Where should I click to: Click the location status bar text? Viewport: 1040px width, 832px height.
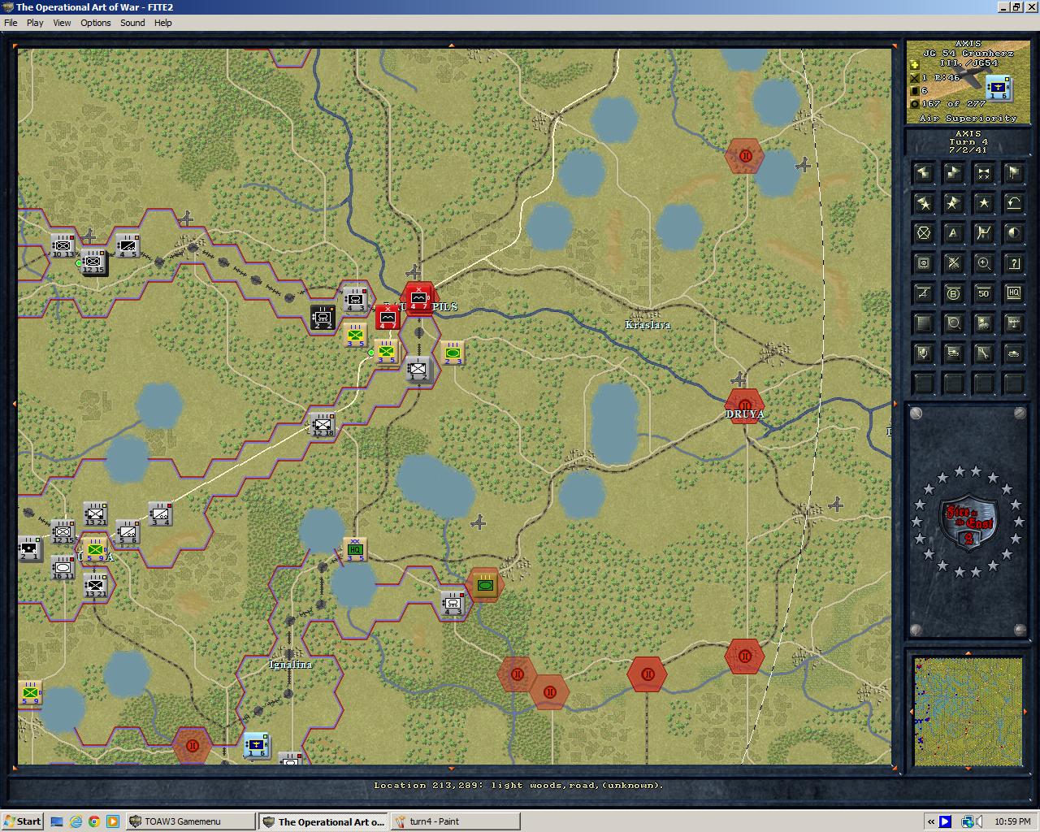click(518, 786)
